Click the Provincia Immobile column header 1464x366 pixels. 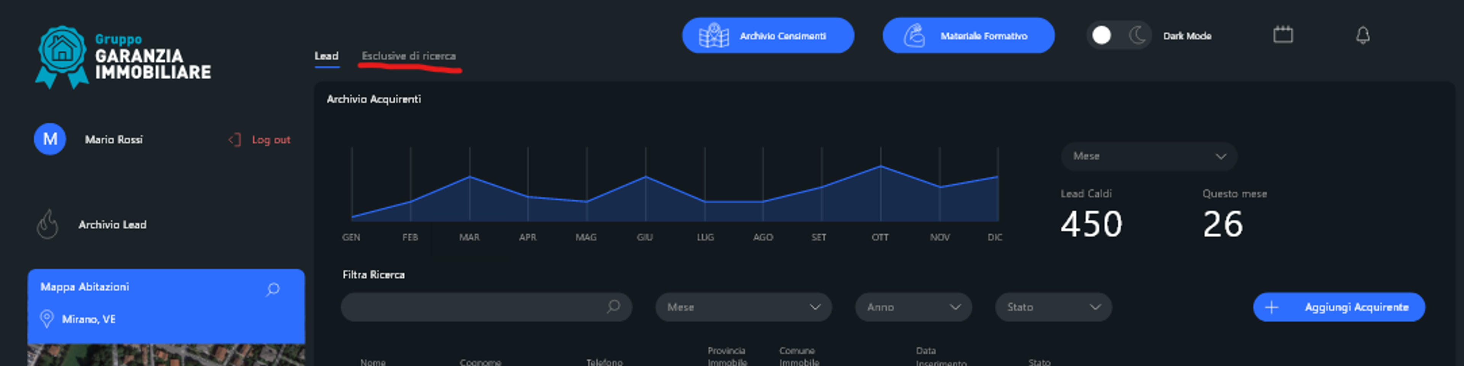[727, 356]
